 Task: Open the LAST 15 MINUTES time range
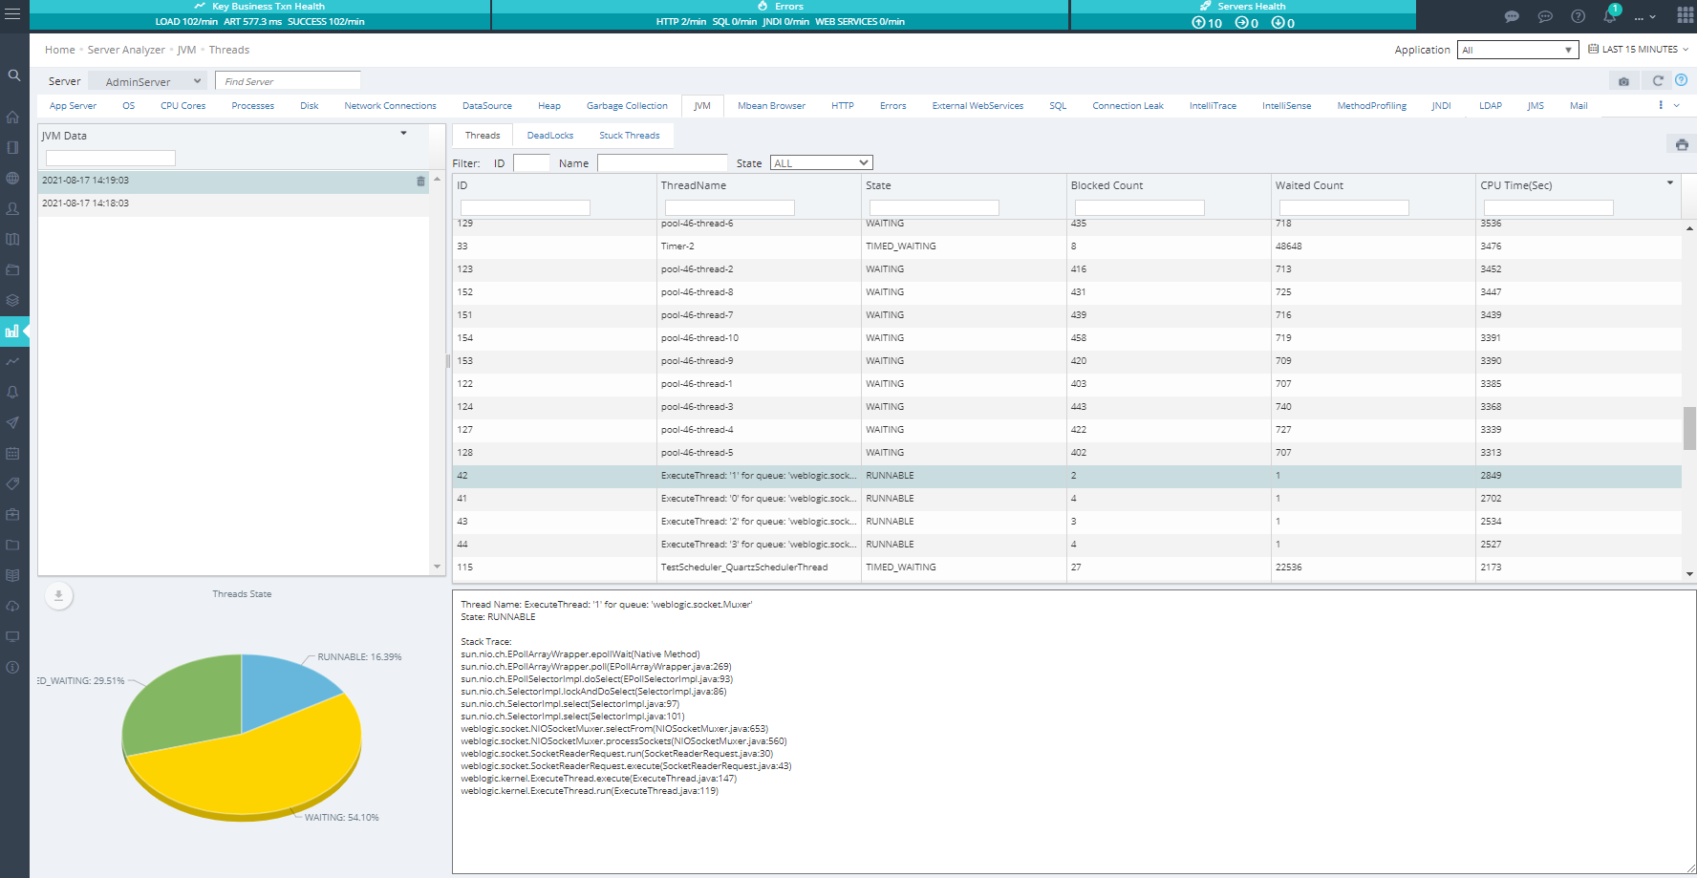[x=1638, y=50]
